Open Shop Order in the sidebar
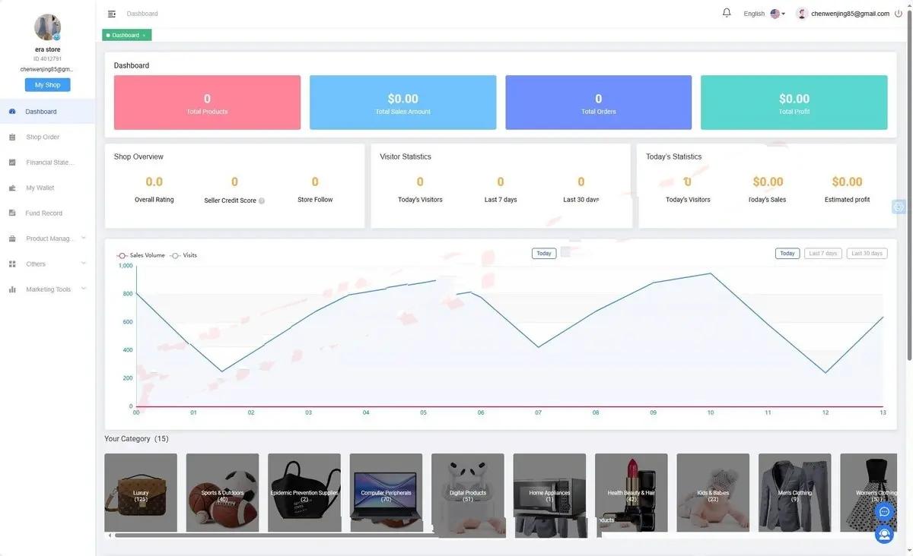Screen dimensions: 913x556 click(x=48, y=137)
